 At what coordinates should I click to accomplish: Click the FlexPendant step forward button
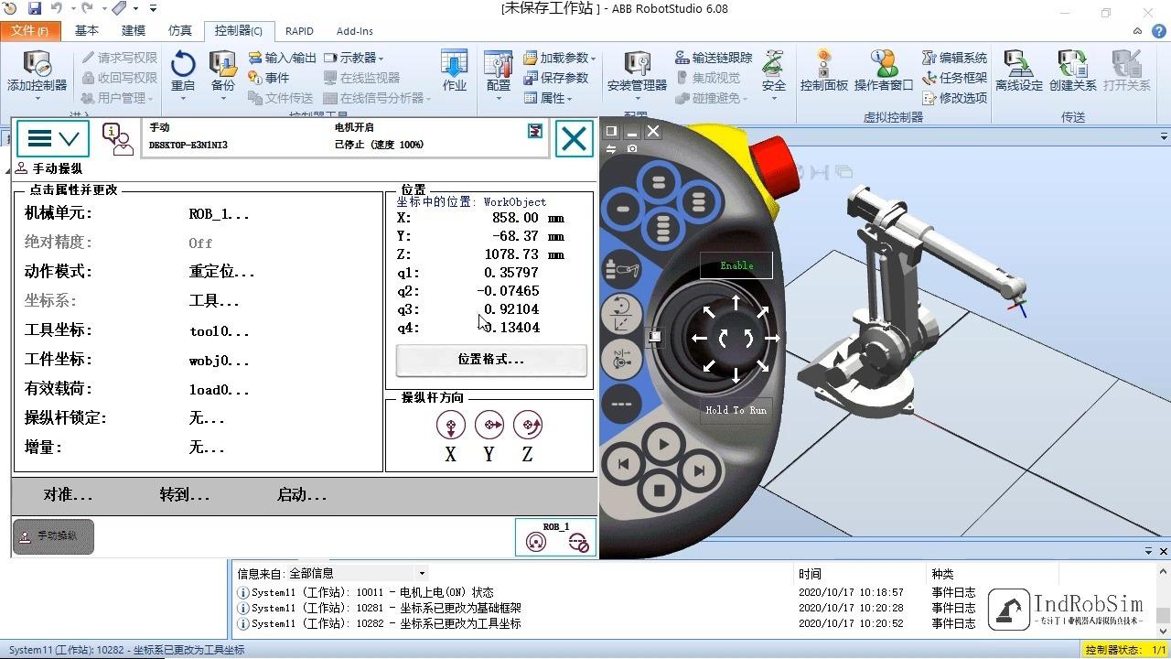click(699, 471)
